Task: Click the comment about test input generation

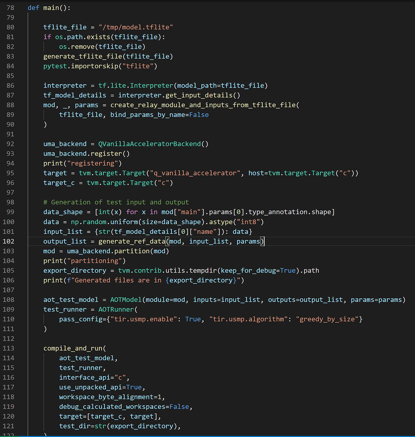Action: coord(116,202)
